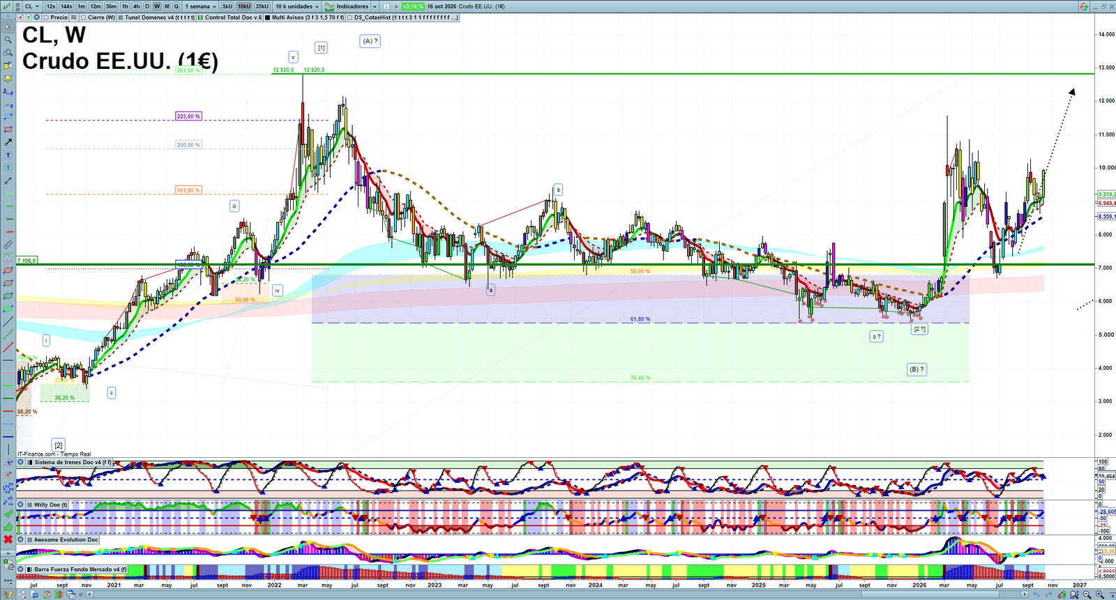1116x600 pixels.
Task: Click the red X delete tool
Action: pos(8,539)
